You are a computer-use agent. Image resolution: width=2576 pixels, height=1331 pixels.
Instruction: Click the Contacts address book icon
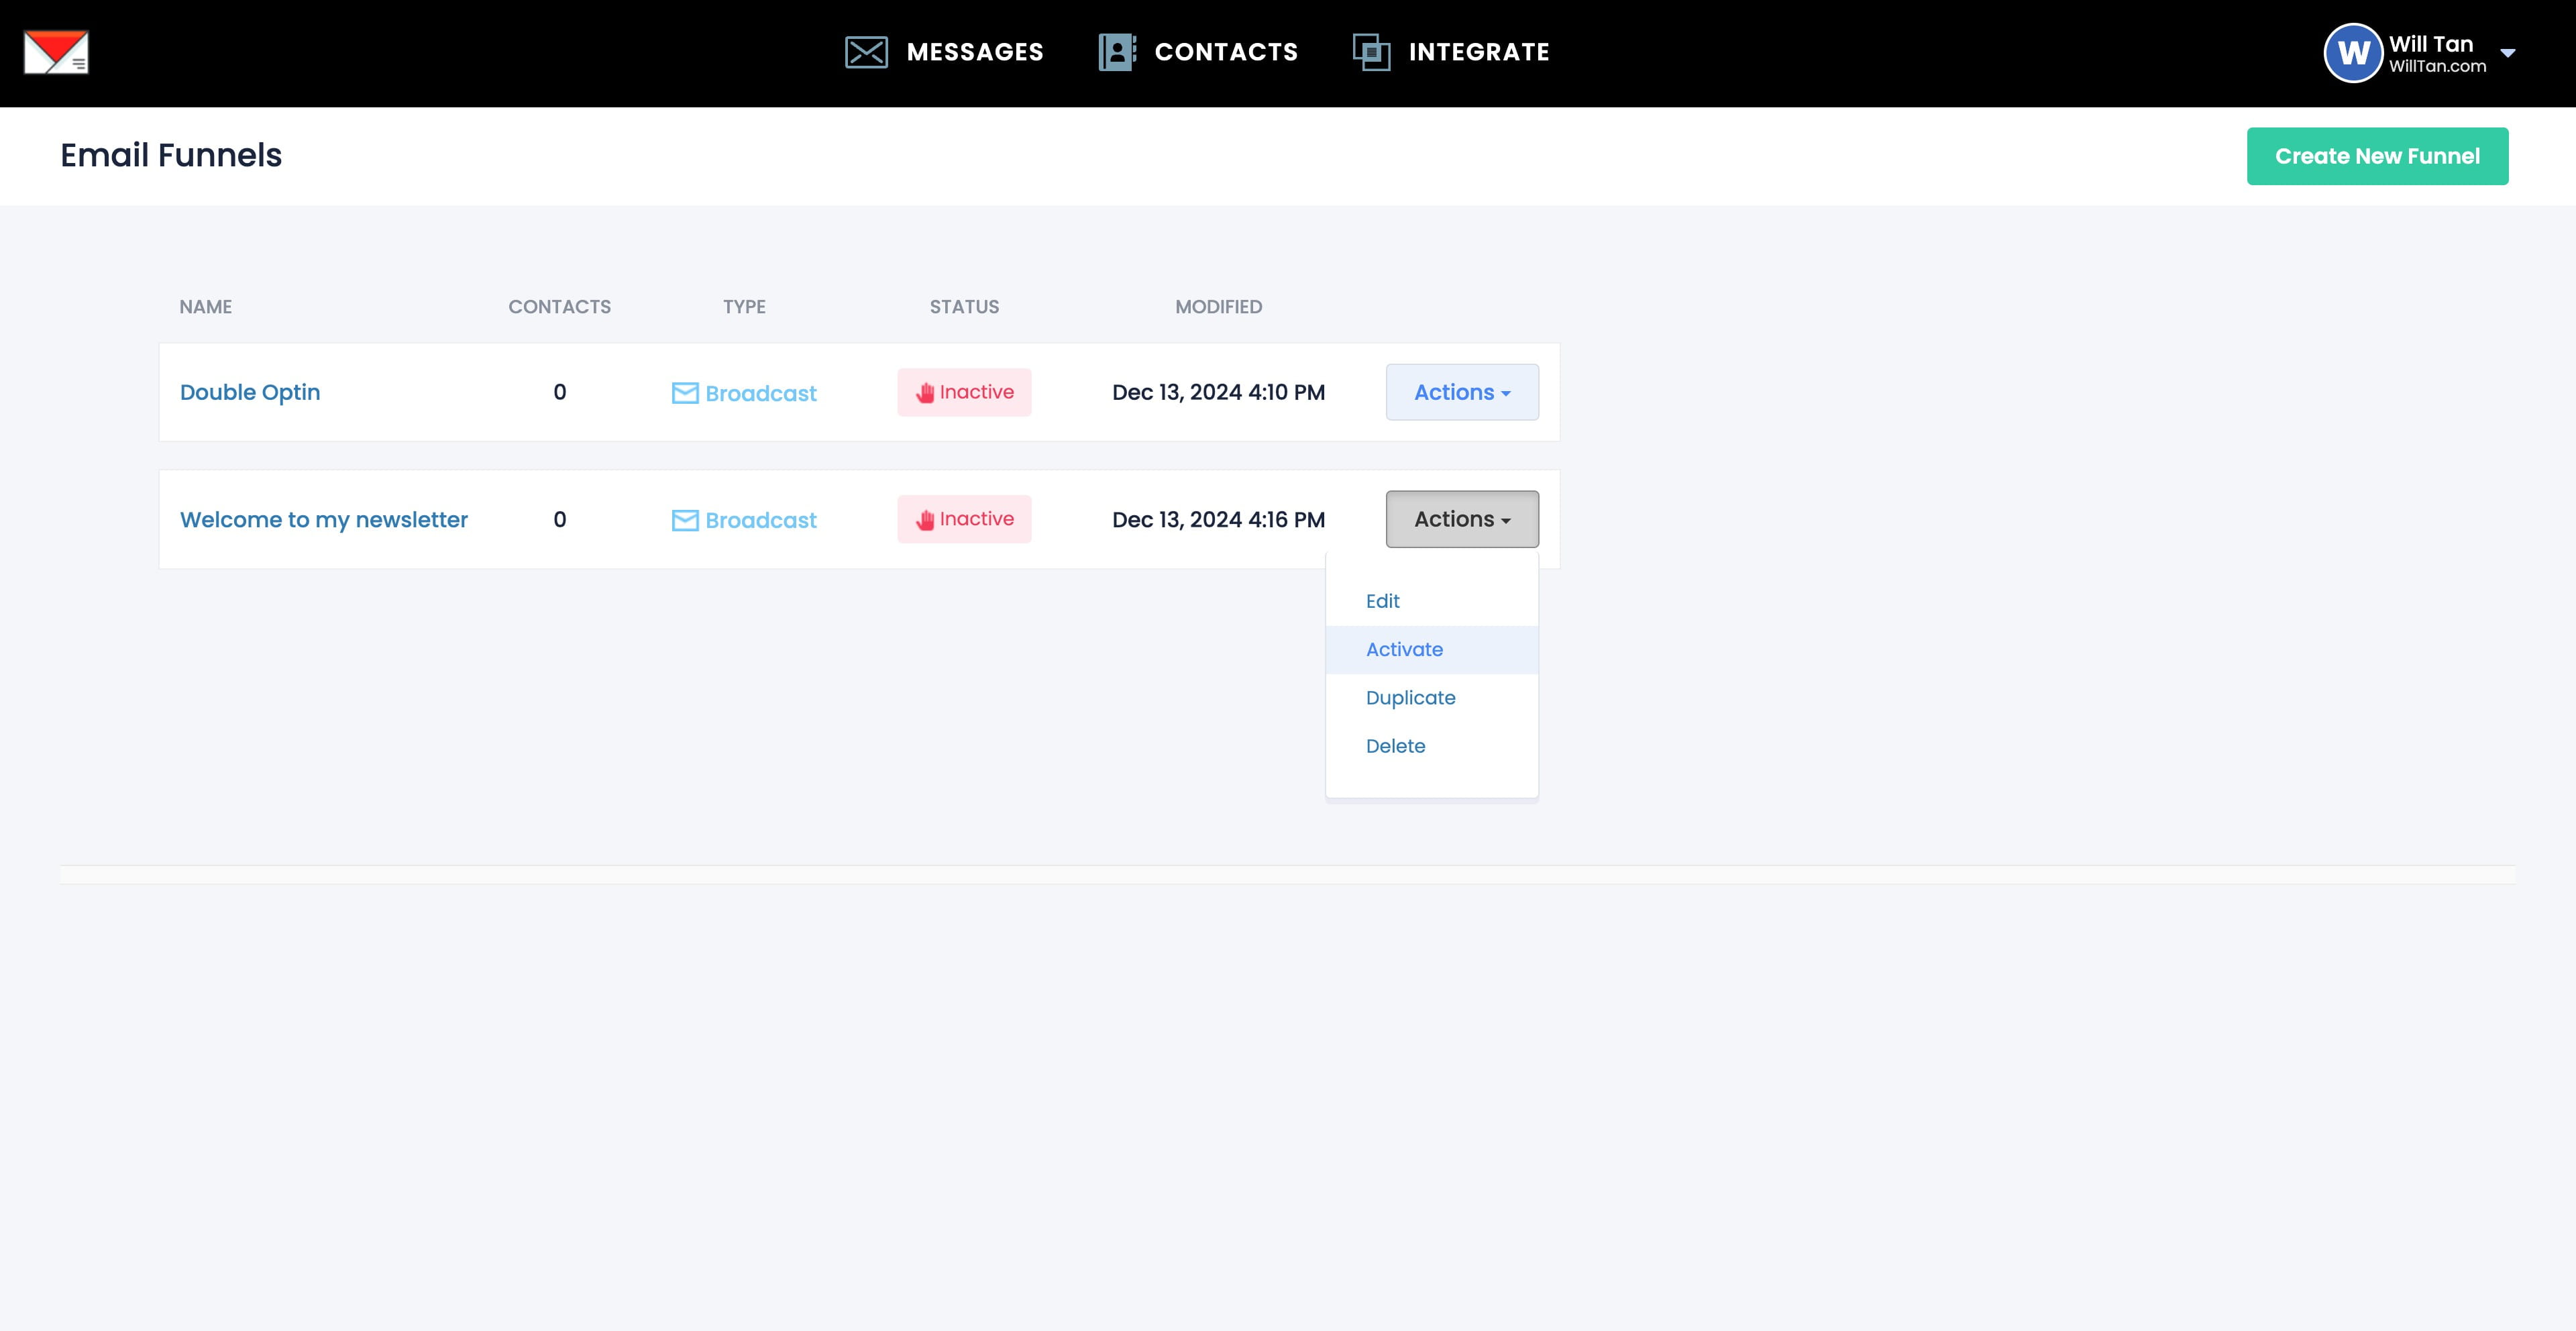[1117, 52]
